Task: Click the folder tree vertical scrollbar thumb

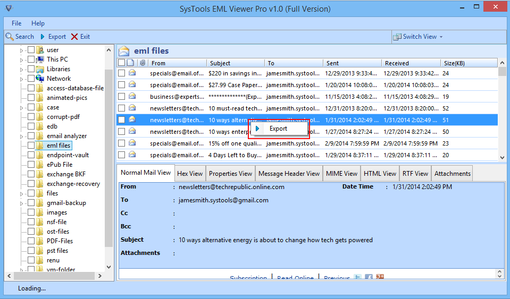Action: [109, 159]
